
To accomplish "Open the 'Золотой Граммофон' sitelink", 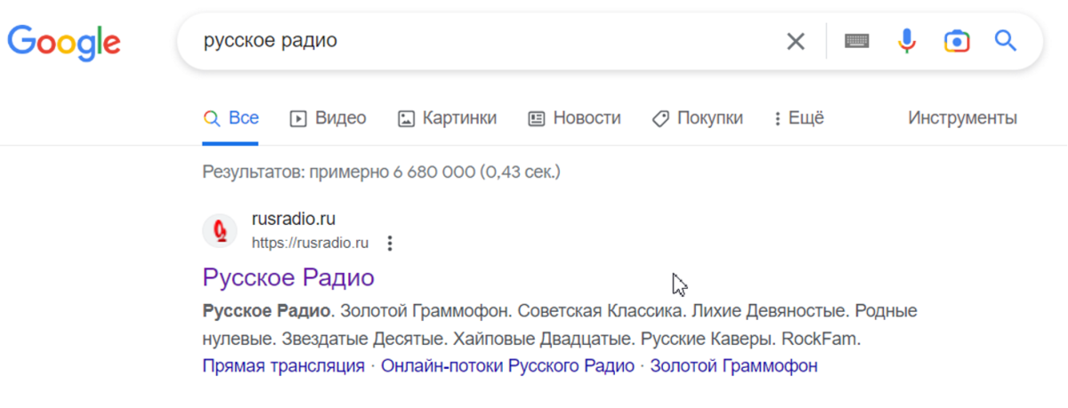I will (734, 365).
